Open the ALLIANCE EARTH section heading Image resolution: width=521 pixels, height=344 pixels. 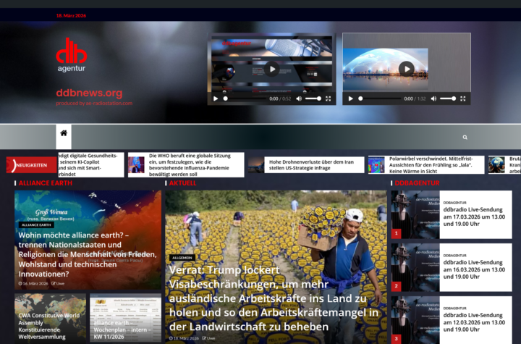coord(45,183)
